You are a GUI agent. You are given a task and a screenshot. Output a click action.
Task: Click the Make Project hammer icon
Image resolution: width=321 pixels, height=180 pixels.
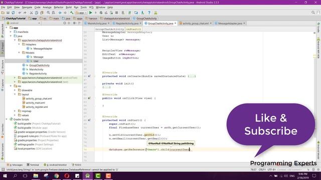(72, 12)
